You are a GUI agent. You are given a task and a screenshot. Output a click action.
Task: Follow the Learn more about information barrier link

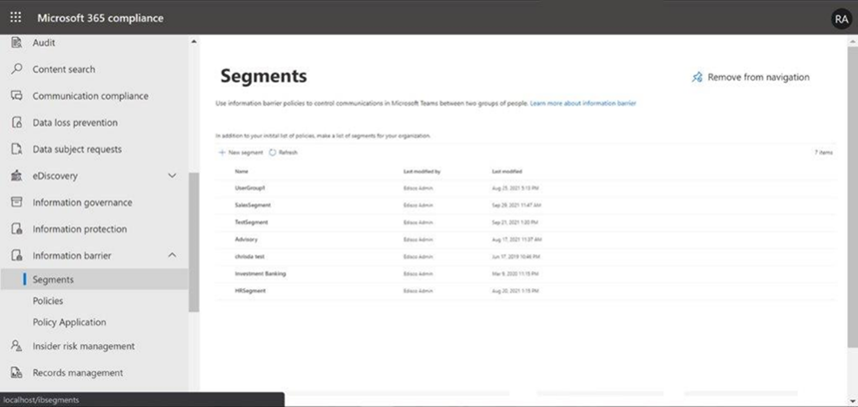point(582,103)
